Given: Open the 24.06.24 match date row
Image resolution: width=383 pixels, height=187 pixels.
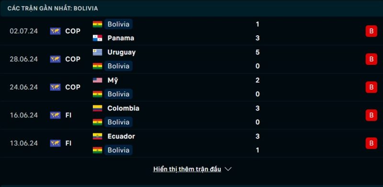Looking at the screenshot, I should (191, 87).
